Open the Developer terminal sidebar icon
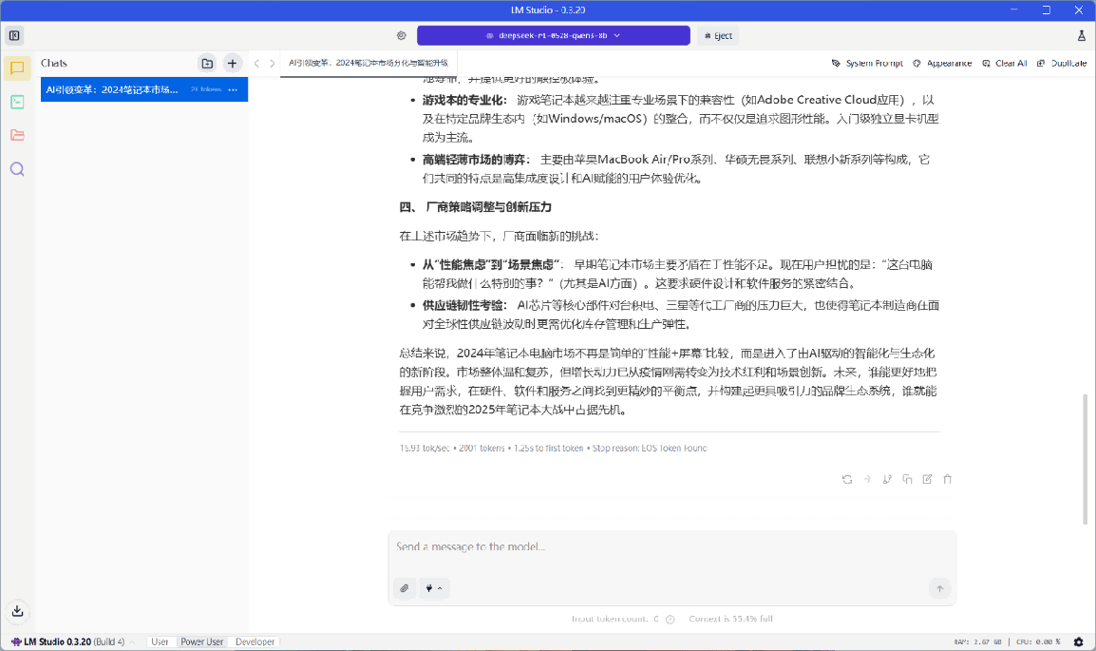 click(17, 102)
